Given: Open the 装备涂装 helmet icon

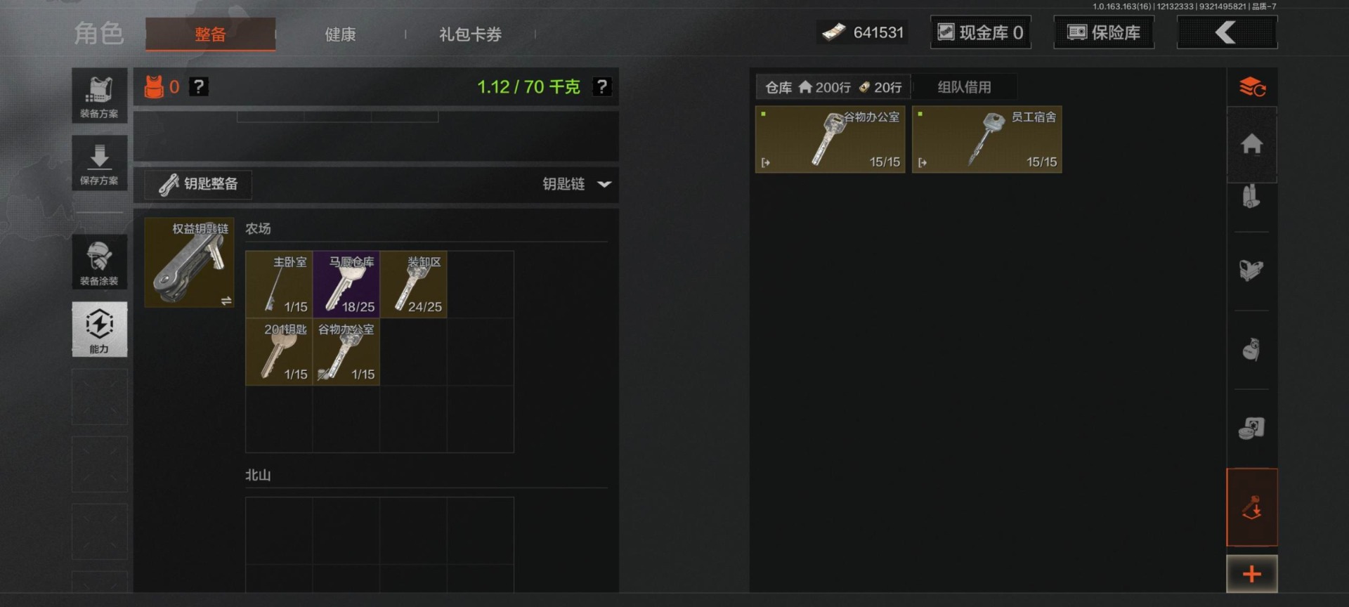Looking at the screenshot, I should 99,262.
